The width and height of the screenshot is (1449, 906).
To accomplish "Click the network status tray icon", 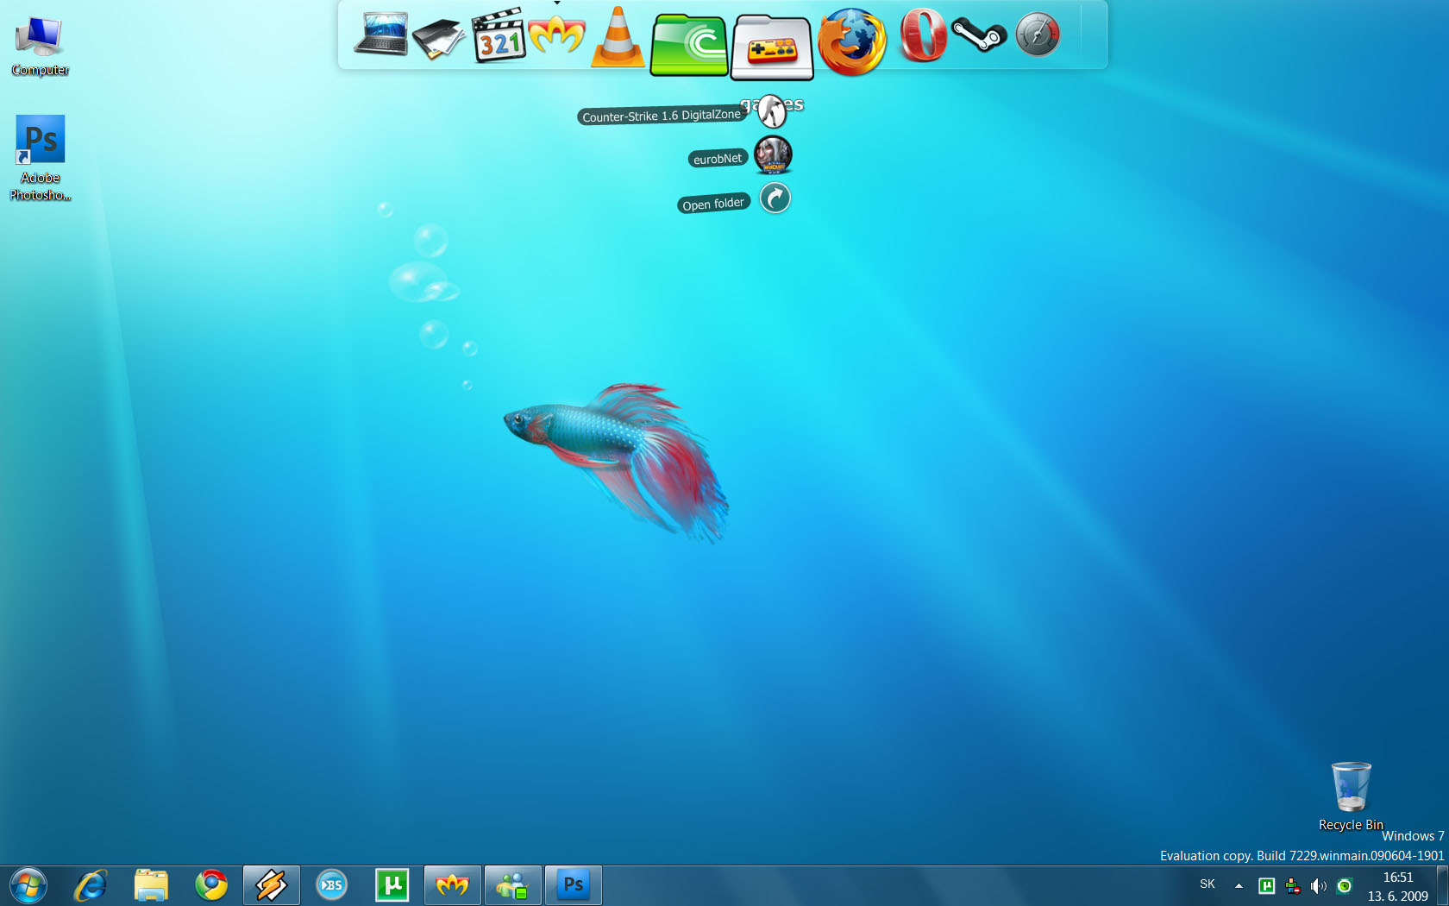I will tap(1293, 885).
